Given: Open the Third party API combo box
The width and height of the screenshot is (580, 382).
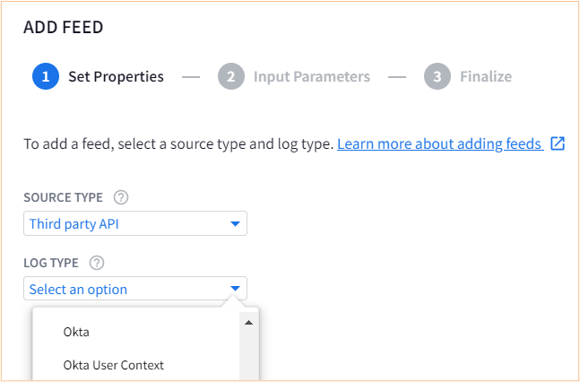Looking at the screenshot, I should tap(135, 223).
